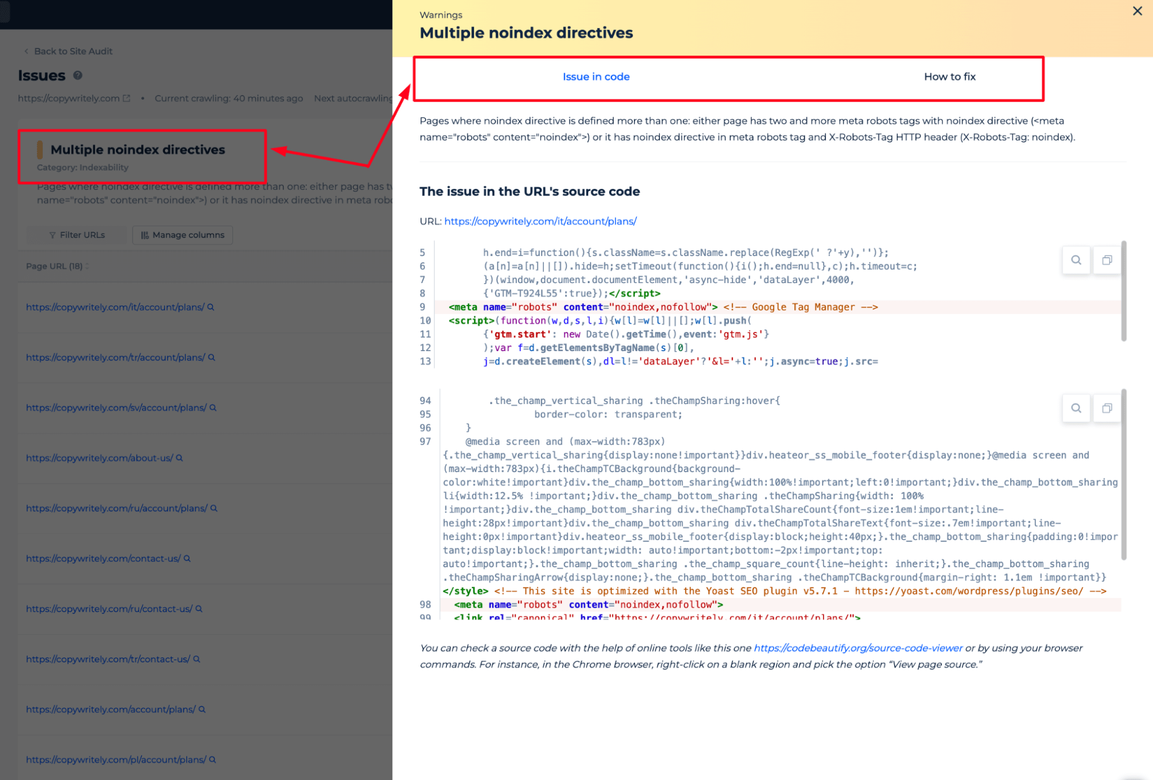Click the second code block's vertical scrollbar
This screenshot has height=780, width=1153.
point(1123,474)
